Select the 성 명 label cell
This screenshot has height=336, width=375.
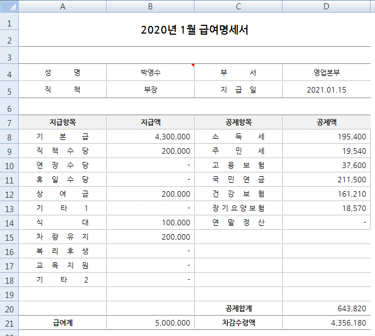coord(63,72)
